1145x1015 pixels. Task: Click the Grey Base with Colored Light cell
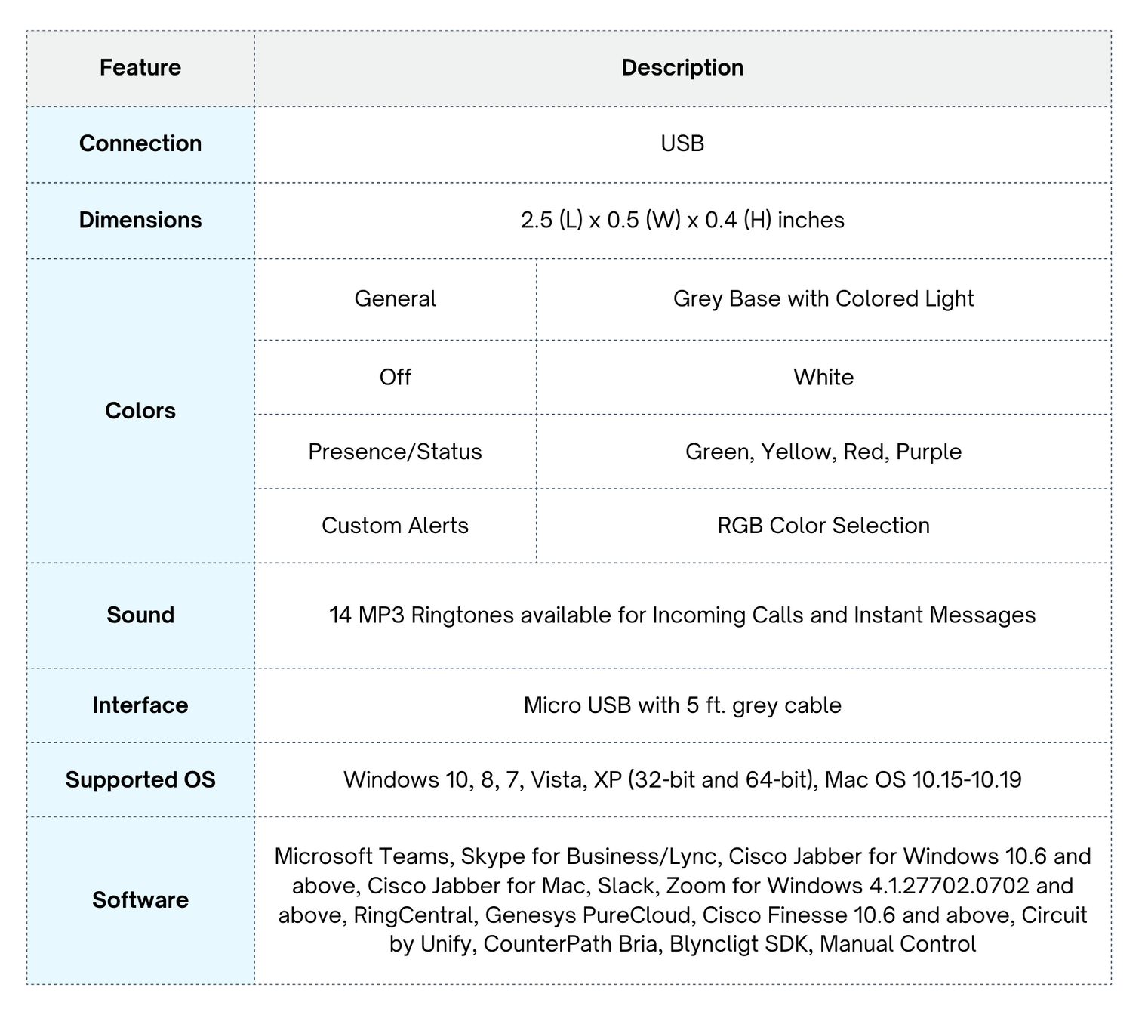click(x=823, y=299)
